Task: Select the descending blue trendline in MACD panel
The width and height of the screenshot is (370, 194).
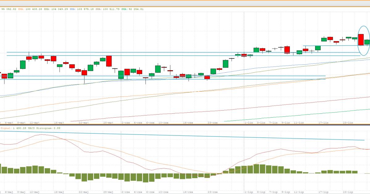Action: coord(185,135)
